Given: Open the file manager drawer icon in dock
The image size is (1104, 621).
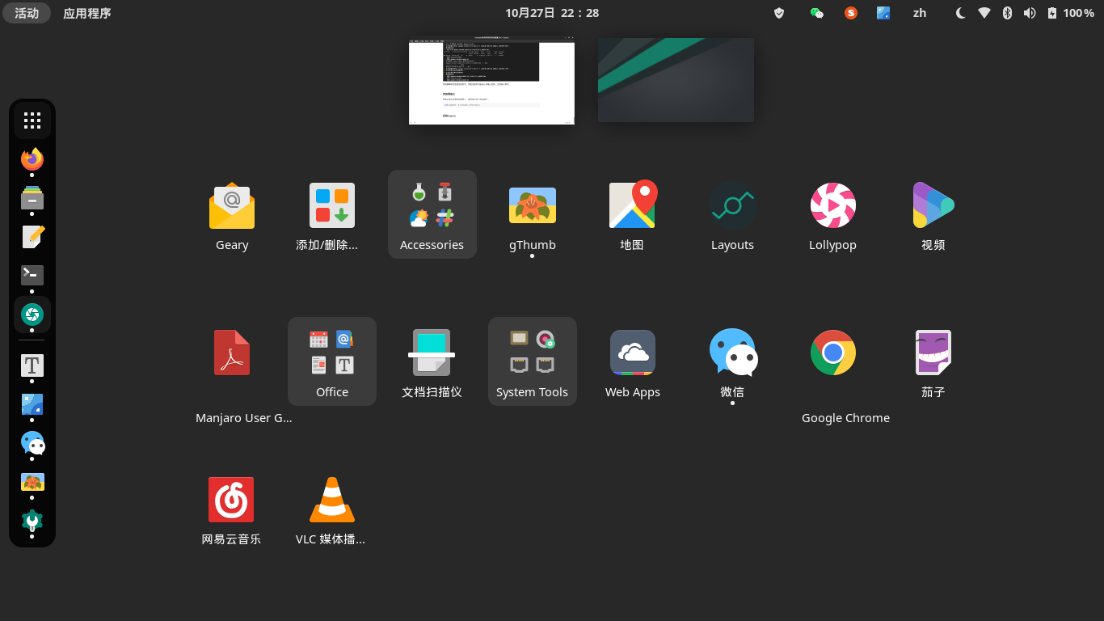Looking at the screenshot, I should 32,198.
